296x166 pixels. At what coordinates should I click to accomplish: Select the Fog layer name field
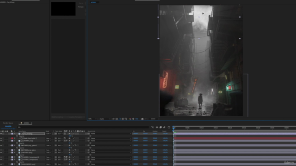(34, 134)
